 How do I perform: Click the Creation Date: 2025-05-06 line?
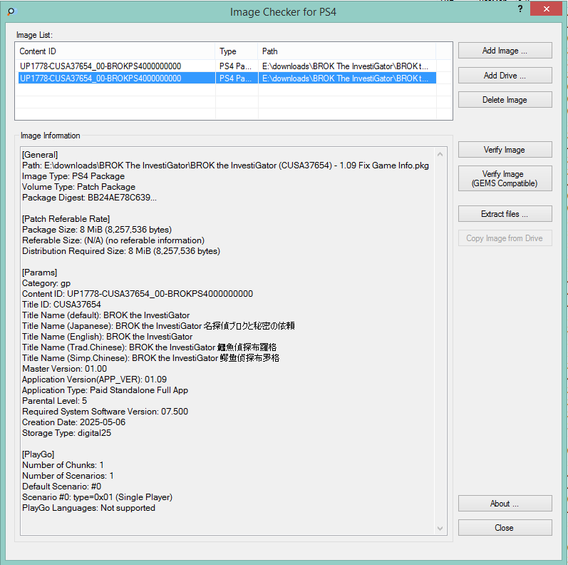point(73,422)
